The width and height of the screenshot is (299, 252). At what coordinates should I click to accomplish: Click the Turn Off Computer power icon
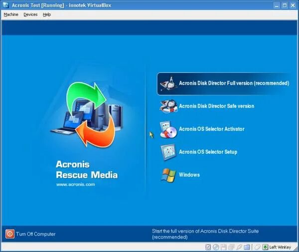pos(10,234)
